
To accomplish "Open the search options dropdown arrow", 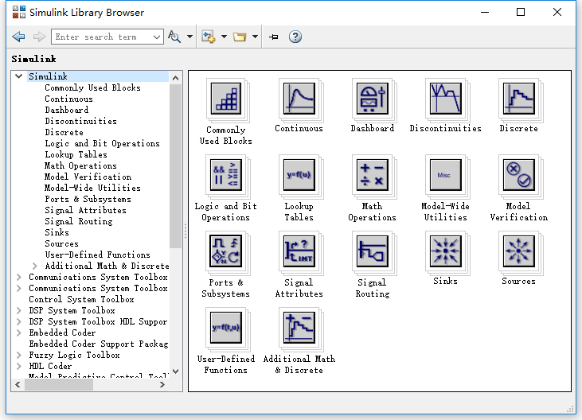I will pos(189,37).
